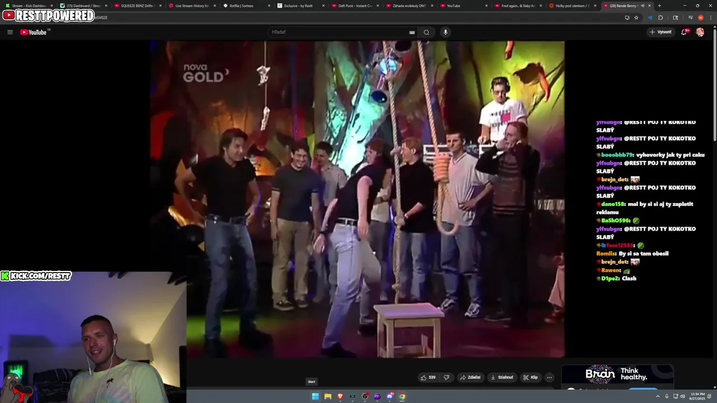The height and width of the screenshot is (403, 717).
Task: Select D1pe2 chat message 'Clash'
Action: (x=616, y=278)
